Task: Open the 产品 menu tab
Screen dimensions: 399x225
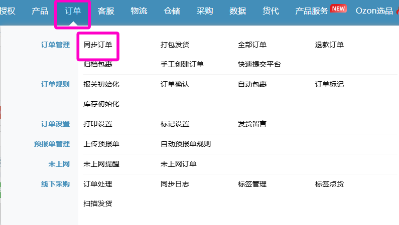Action: coord(40,11)
